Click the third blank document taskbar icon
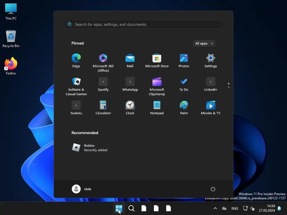The width and height of the screenshot is (287, 215). [168, 208]
